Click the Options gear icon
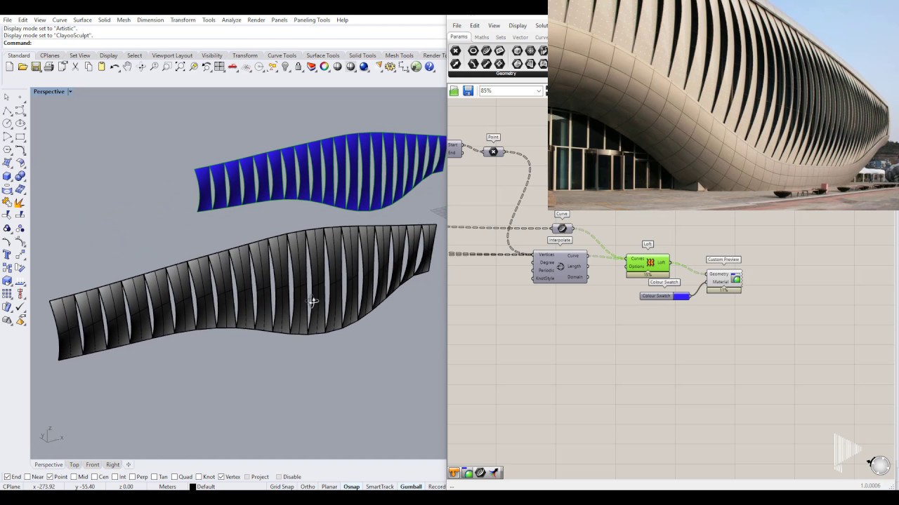 (x=389, y=67)
